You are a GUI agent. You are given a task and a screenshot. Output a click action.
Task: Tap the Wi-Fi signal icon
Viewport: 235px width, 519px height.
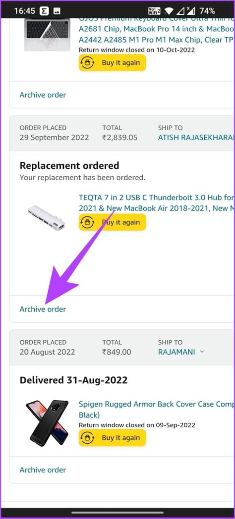coord(169,11)
